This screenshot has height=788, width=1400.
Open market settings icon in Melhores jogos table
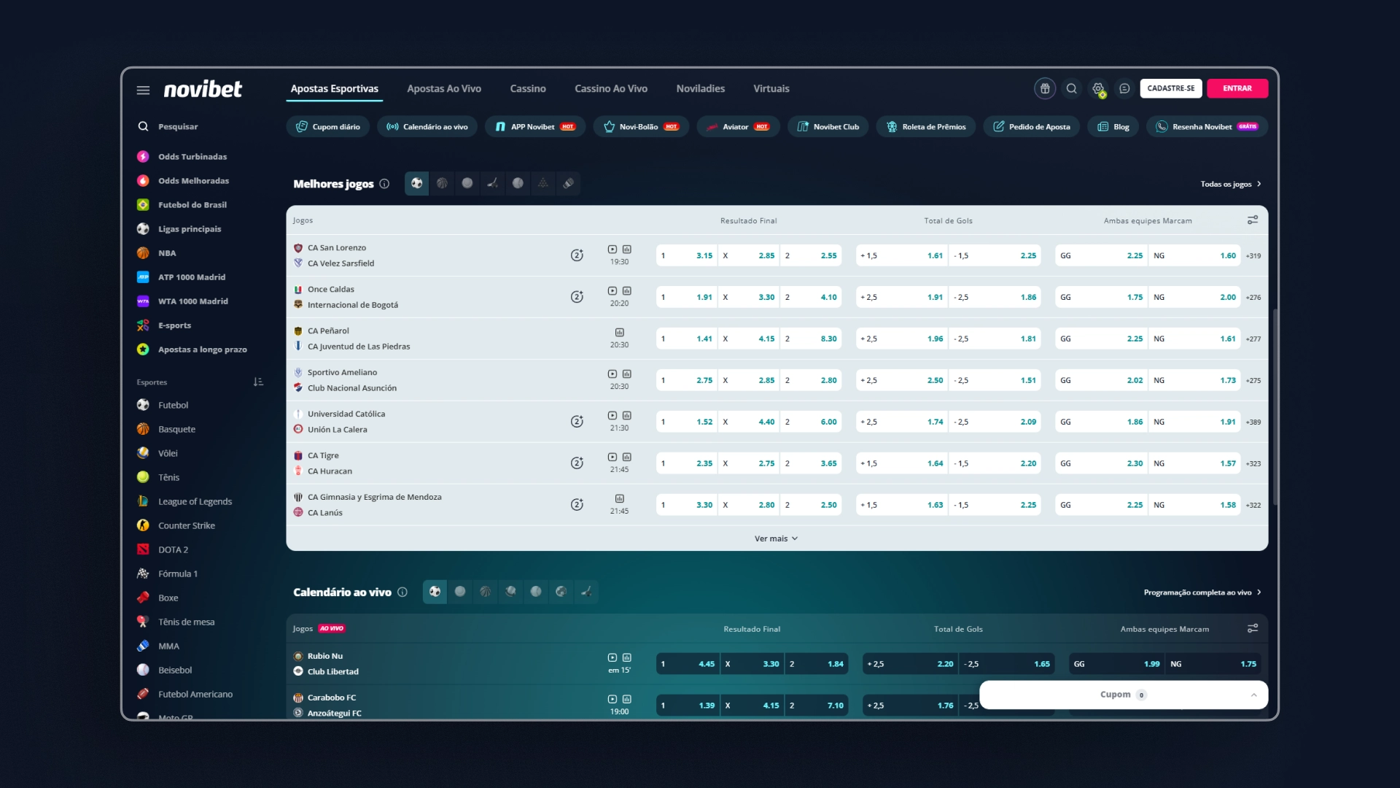tap(1252, 220)
